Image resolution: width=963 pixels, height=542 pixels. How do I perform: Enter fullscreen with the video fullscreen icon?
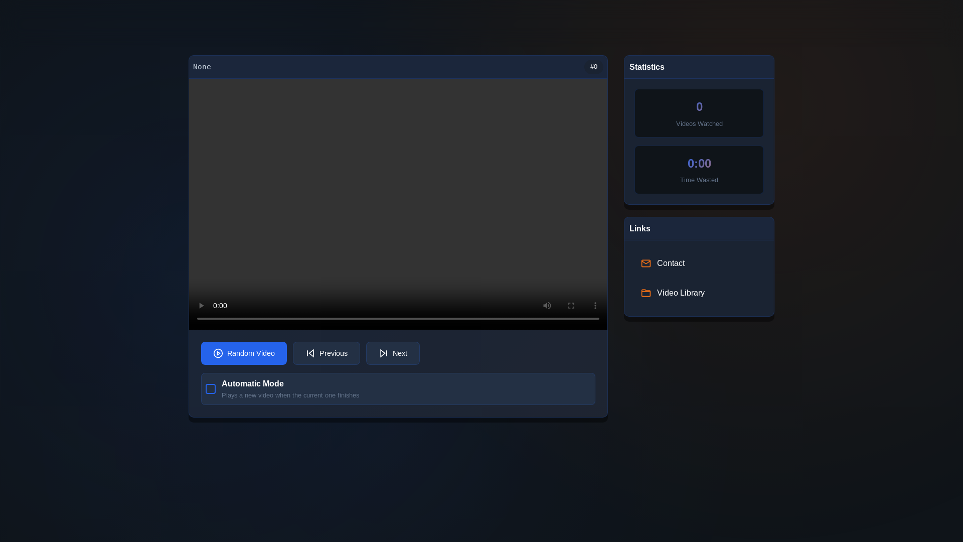(571, 306)
